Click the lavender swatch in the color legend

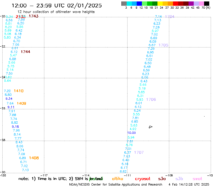coord(196,3)
